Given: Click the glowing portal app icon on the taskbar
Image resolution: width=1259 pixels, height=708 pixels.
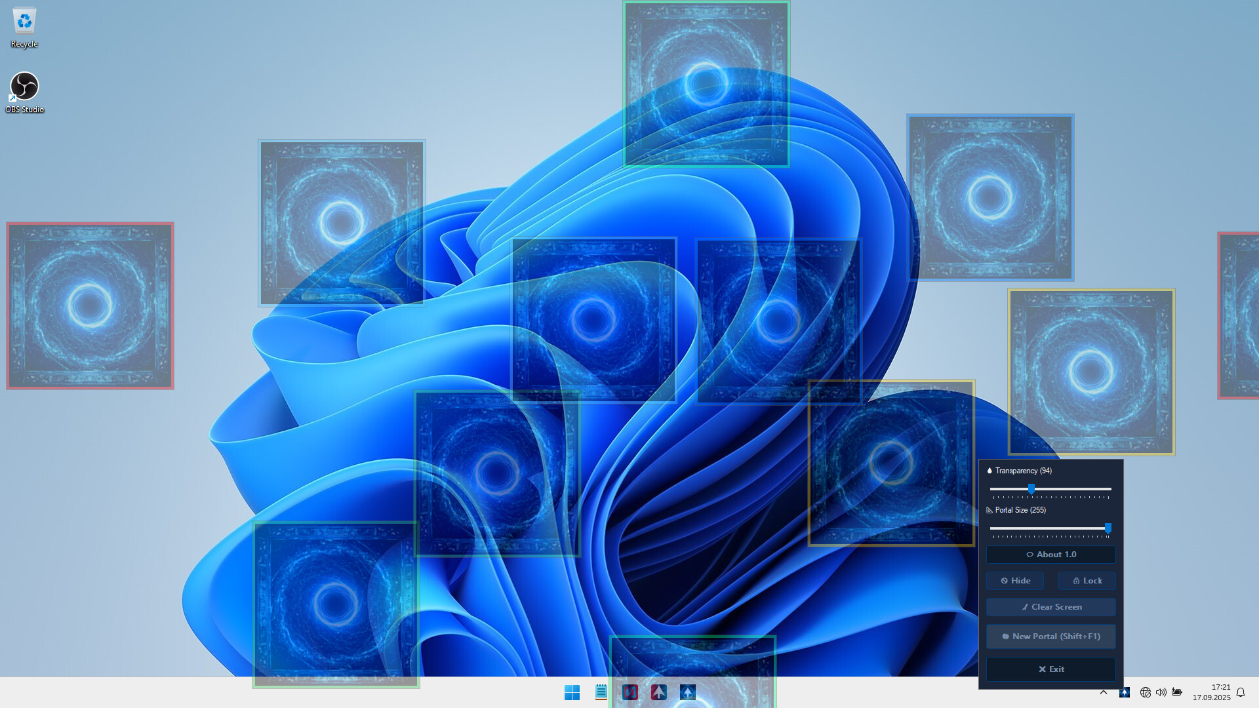Looking at the screenshot, I should (x=687, y=692).
